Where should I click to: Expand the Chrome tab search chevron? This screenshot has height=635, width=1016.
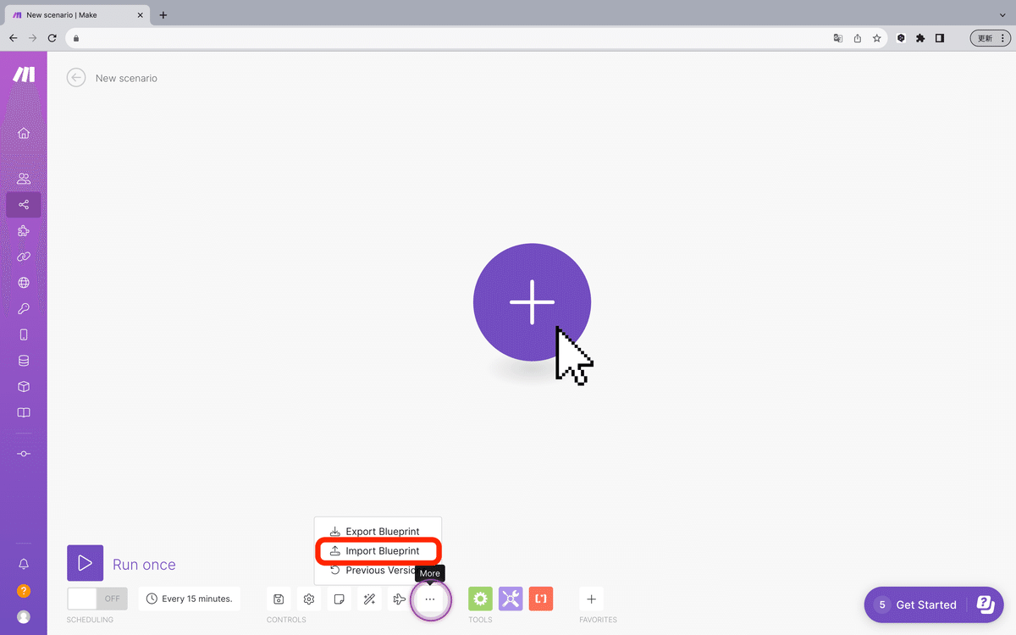1004,15
